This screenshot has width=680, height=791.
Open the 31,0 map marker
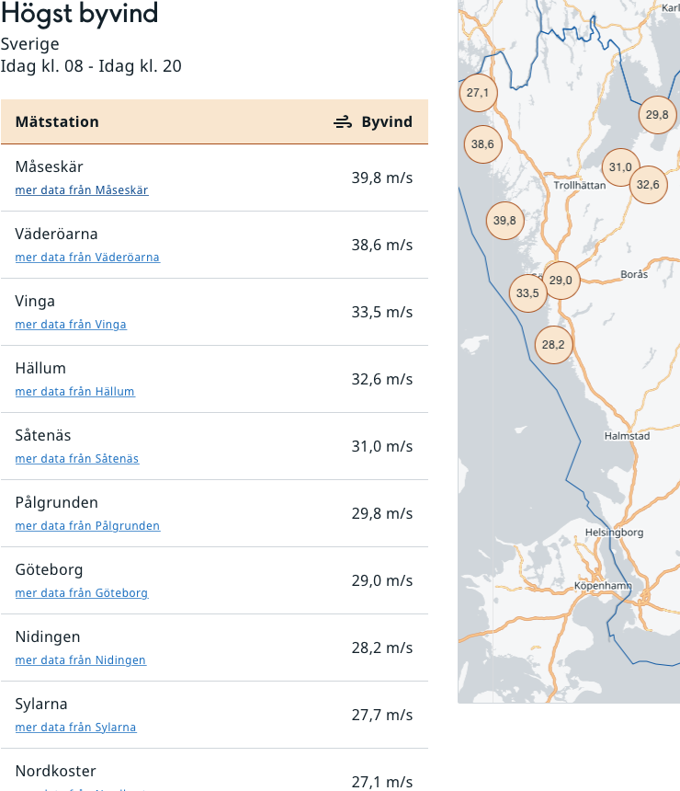pyautogui.click(x=620, y=166)
